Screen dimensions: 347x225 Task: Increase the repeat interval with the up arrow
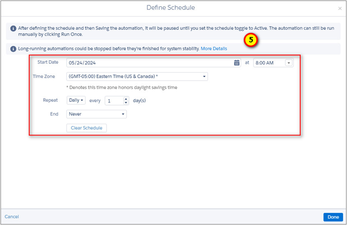pyautogui.click(x=126, y=99)
